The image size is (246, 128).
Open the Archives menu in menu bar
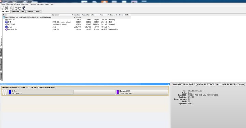(40, 4)
